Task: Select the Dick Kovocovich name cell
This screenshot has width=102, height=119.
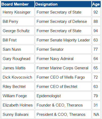Action: tap(18, 77)
